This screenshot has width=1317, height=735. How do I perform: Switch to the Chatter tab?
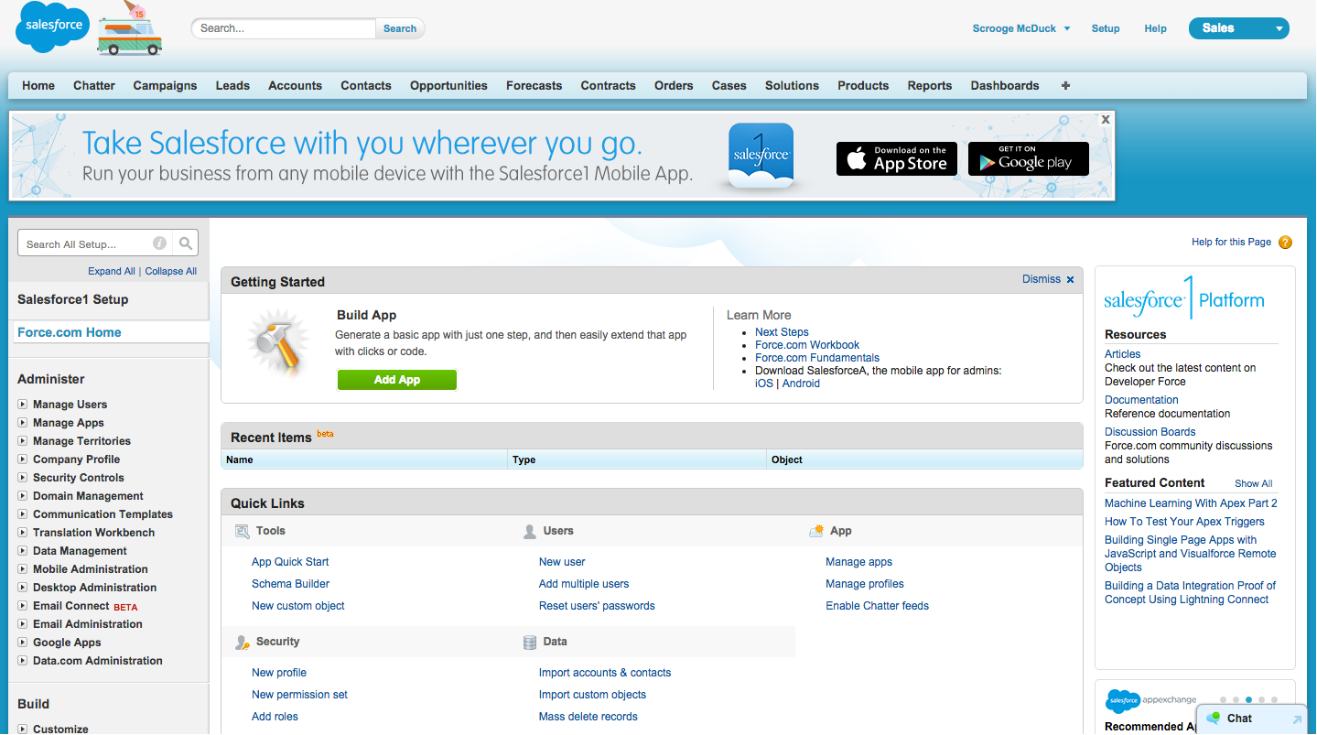[94, 85]
